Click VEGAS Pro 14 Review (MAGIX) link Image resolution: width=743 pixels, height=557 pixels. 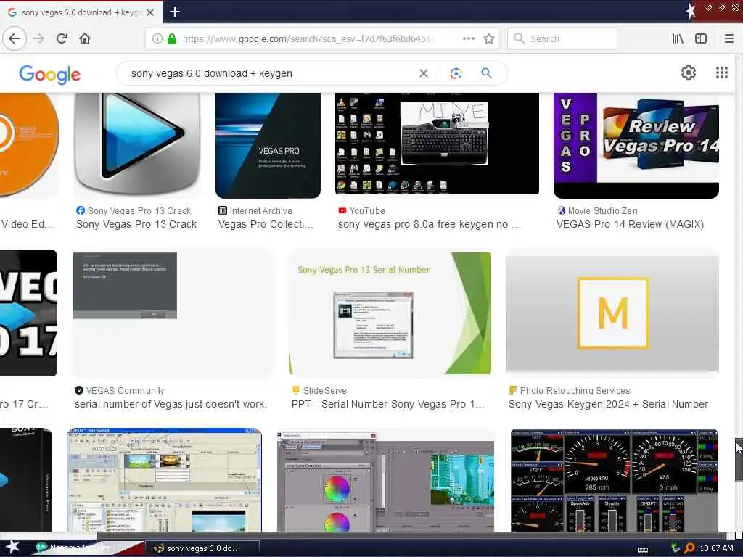point(630,225)
